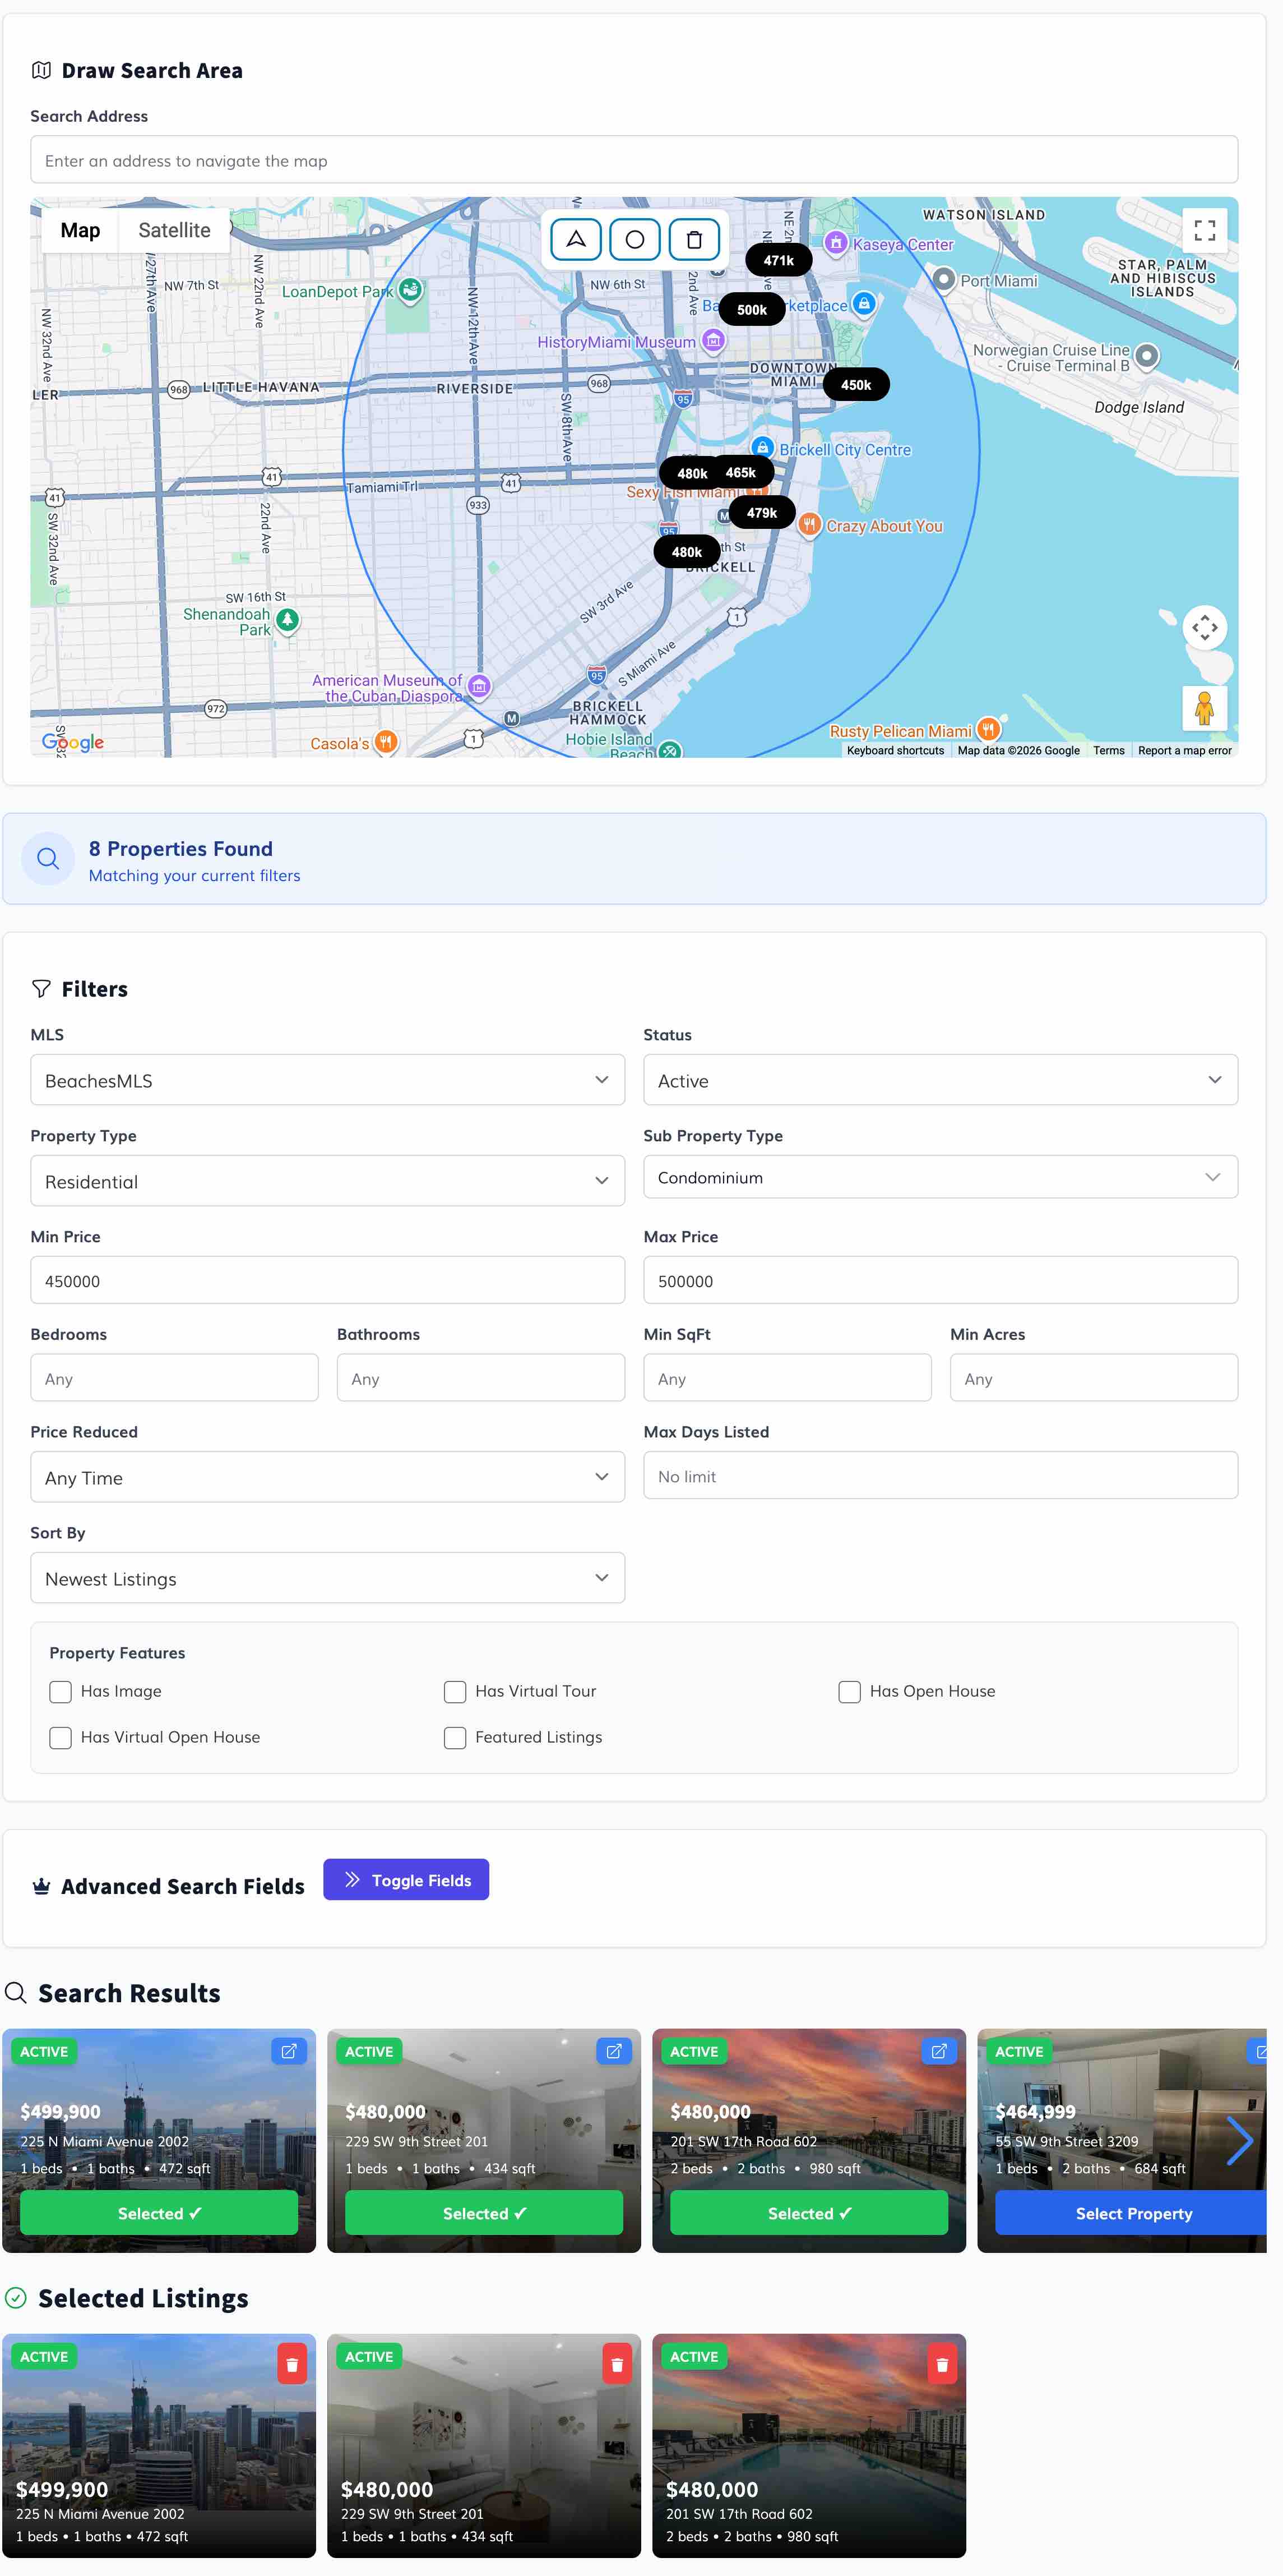Toggle fullscreen map view
The image size is (1283, 2576).
(x=1204, y=230)
